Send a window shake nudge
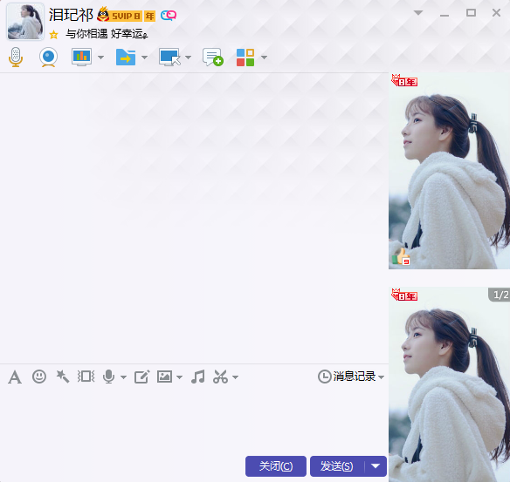Image resolution: width=510 pixels, height=482 pixels. click(86, 377)
